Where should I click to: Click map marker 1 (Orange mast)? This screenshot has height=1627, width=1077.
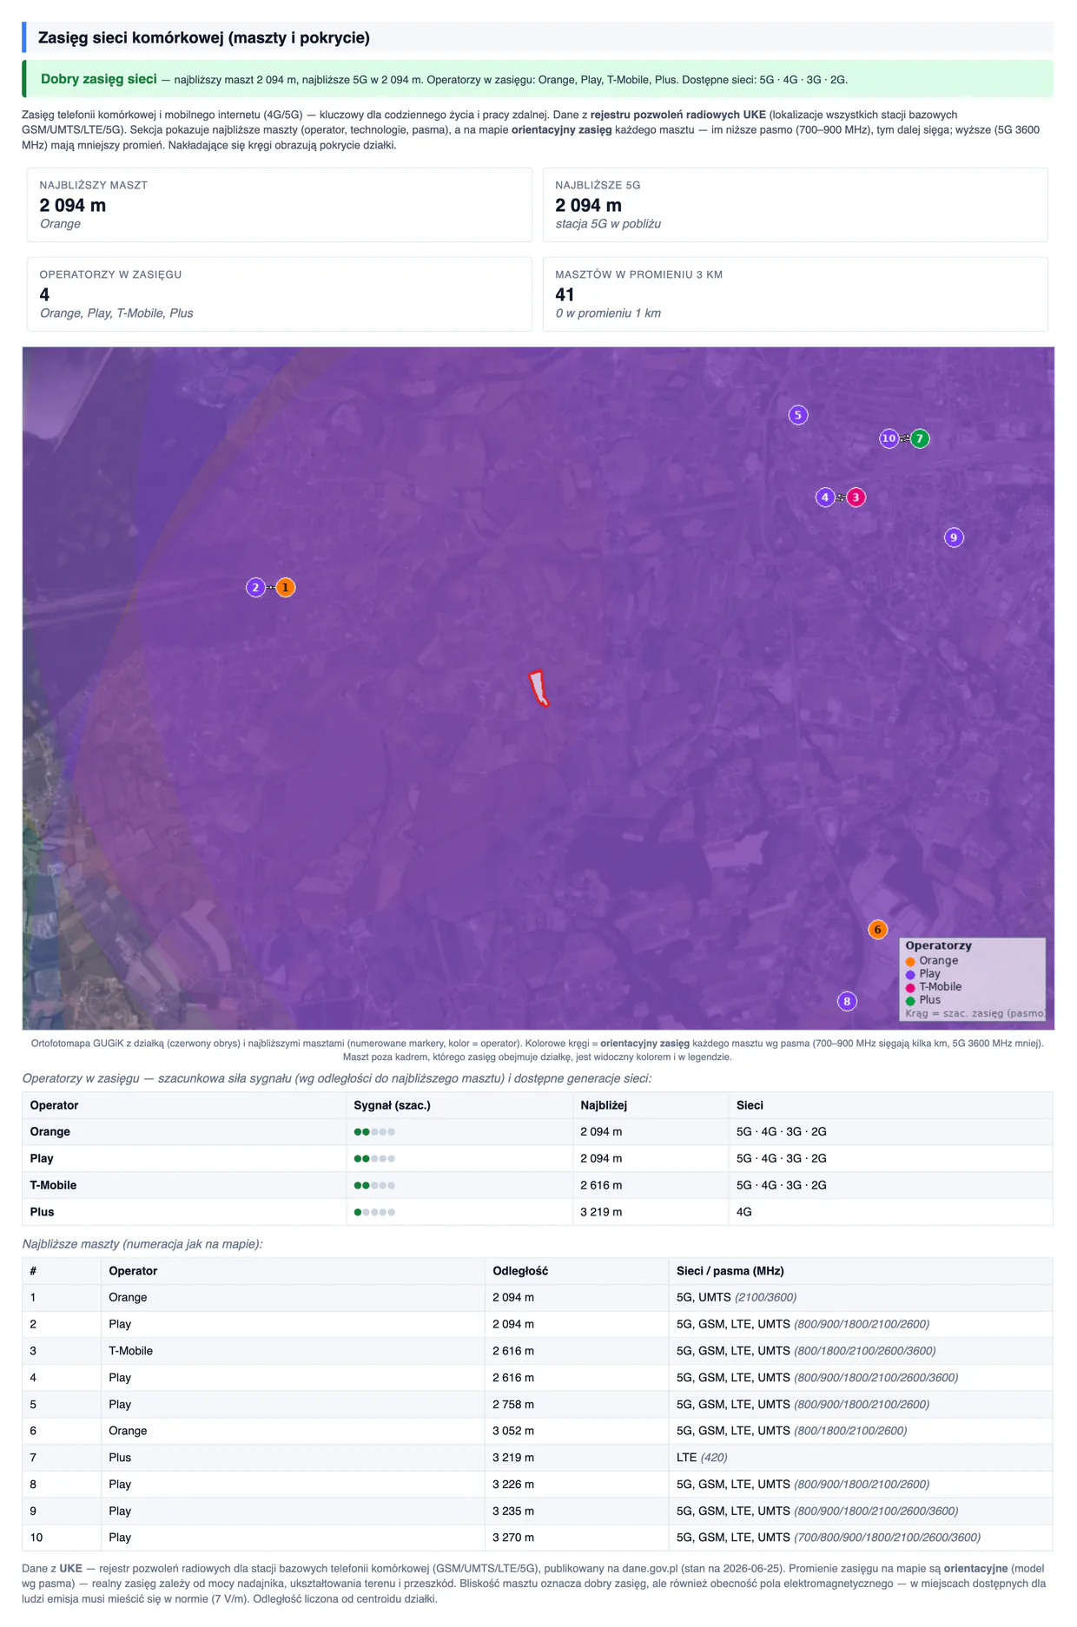285,588
